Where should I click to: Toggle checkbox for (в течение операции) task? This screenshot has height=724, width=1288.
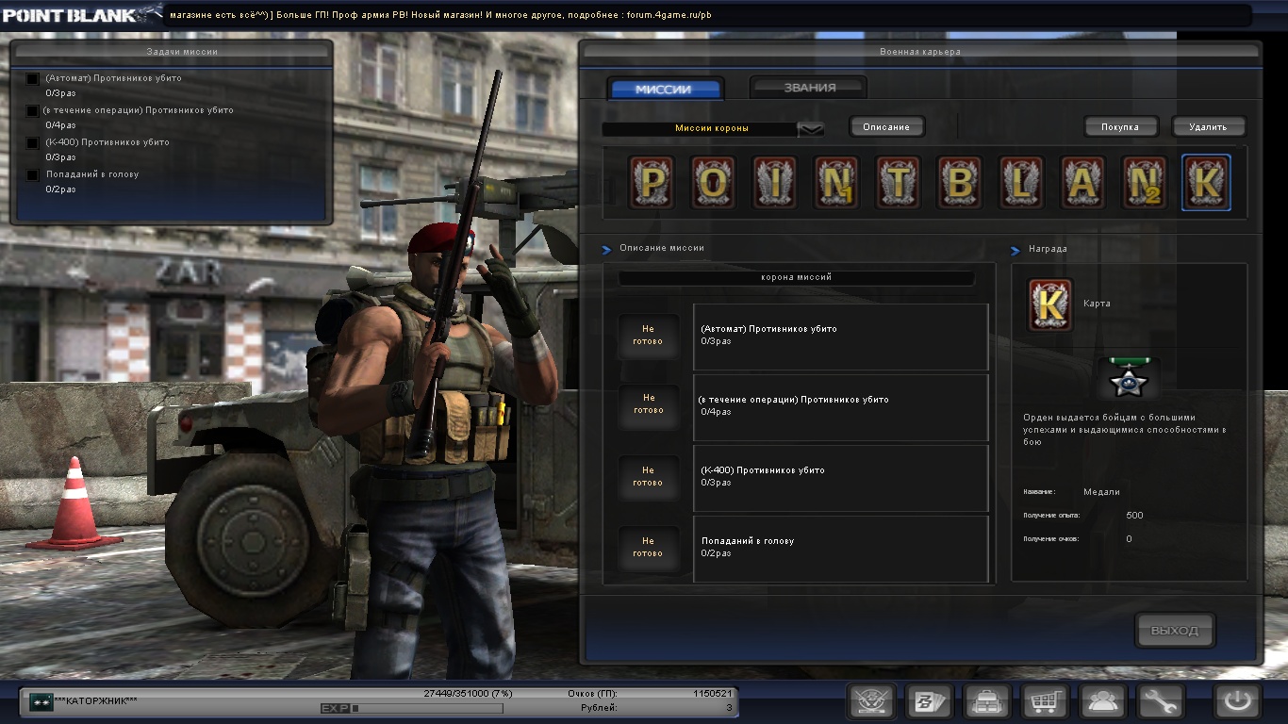33,111
